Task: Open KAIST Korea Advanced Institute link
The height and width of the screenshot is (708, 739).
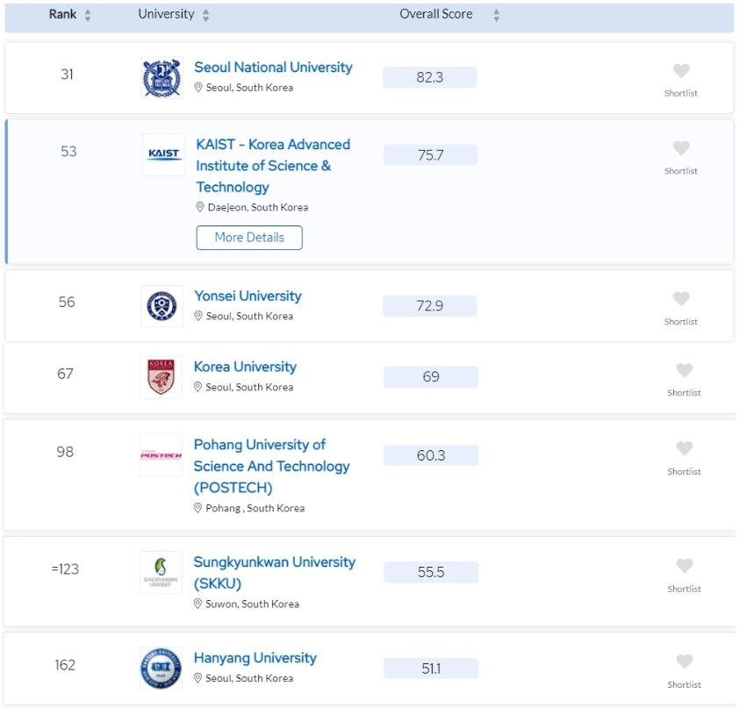Action: 273,166
